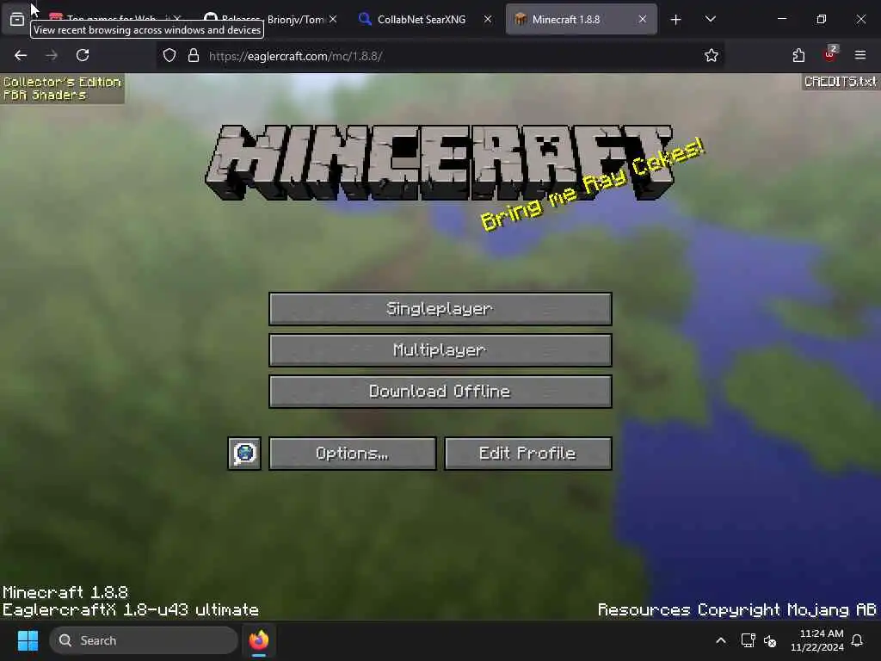Screen dimensions: 881x661
Task: Click Collector's Edition PBR Shaders label
Action: click(x=62, y=89)
